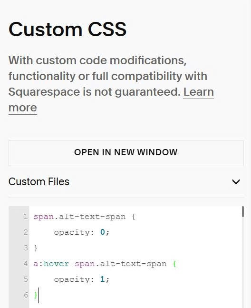
Task: Click line number 3 in the gutter
Action: pyautogui.click(x=26, y=248)
